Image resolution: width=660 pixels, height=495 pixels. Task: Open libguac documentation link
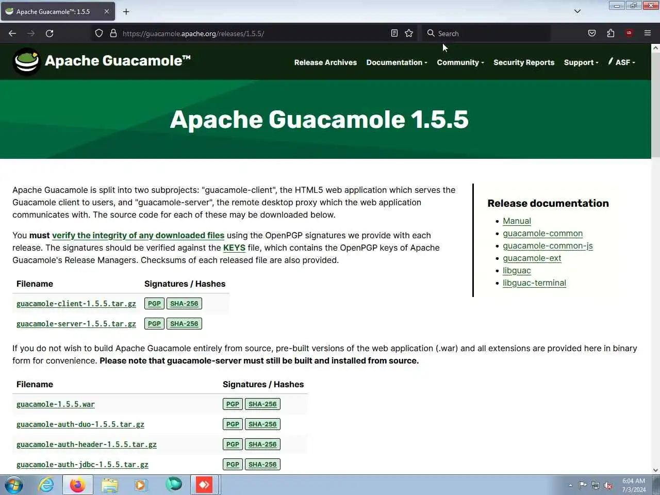pyautogui.click(x=517, y=270)
